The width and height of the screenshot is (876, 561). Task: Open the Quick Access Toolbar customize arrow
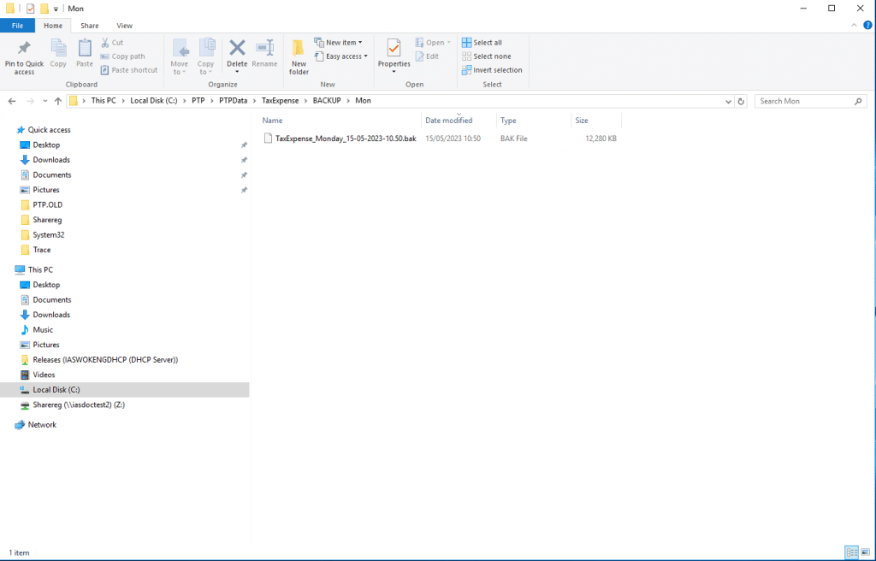56,9
